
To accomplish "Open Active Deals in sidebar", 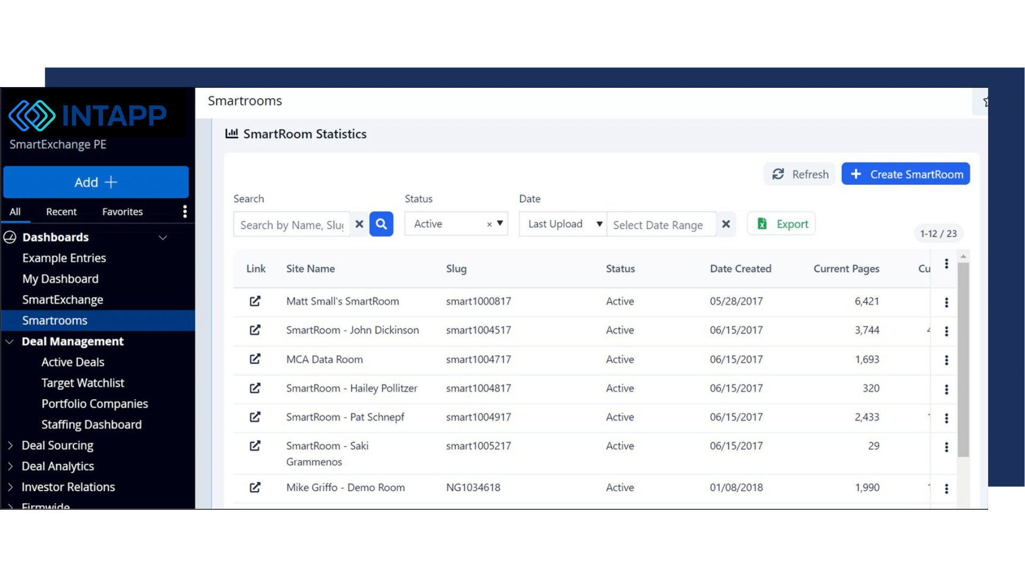I will (x=73, y=362).
